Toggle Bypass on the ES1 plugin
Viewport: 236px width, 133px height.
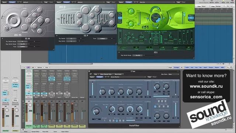coord(121,2)
